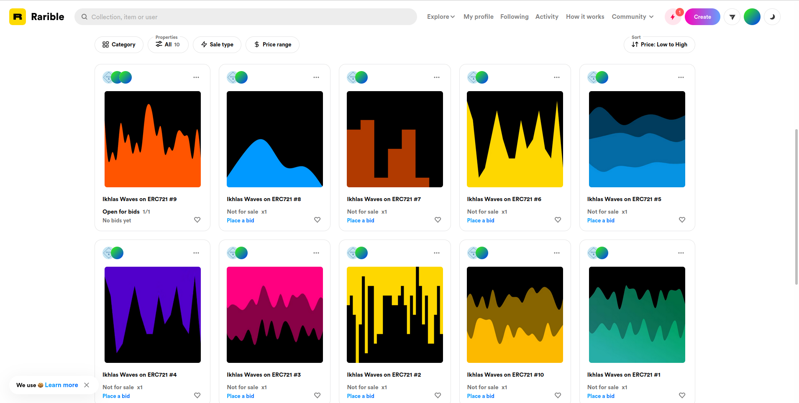Click collection avatar on Ikhlas Waves #9 card

[108, 77]
